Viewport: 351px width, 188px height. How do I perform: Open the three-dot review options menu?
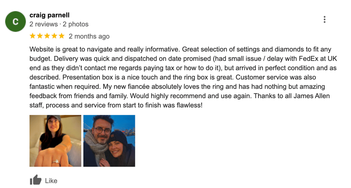pos(324,20)
